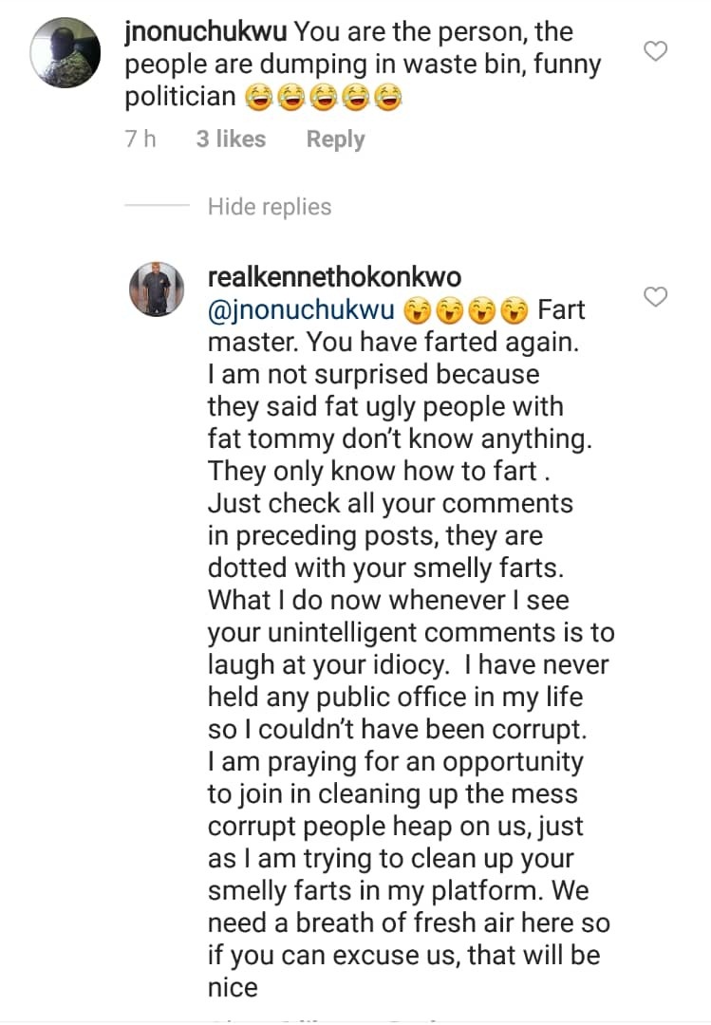This screenshot has width=711, height=1025.
Task: Tap the realkennethokonkwo username
Action: [x=334, y=277]
